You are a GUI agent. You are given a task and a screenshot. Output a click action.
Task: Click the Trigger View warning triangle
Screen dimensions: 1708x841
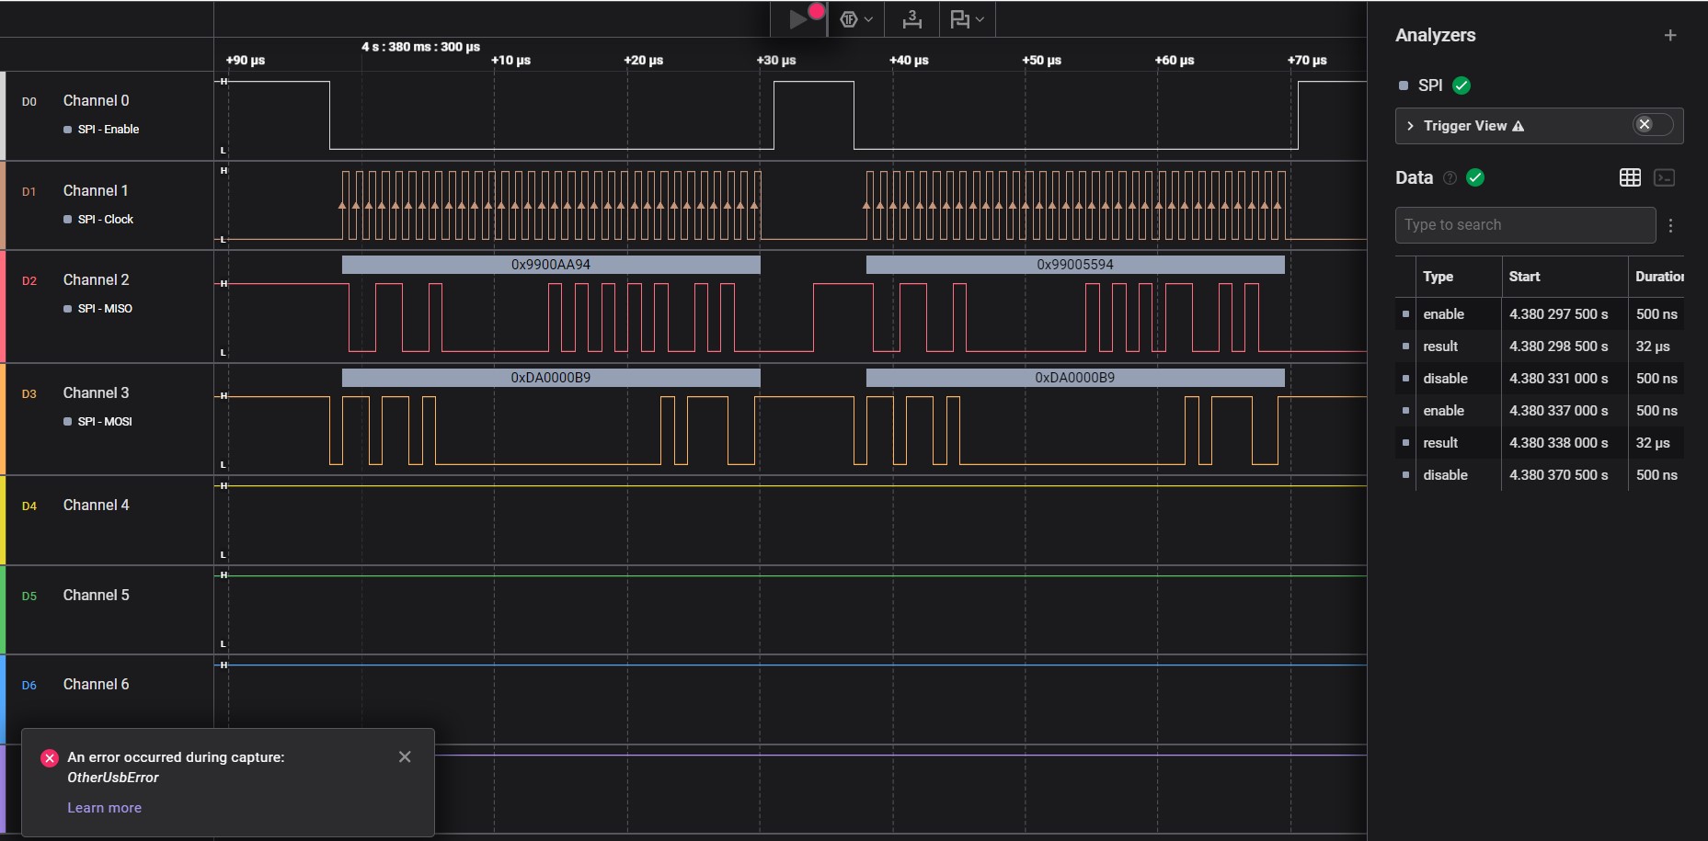(x=1519, y=126)
